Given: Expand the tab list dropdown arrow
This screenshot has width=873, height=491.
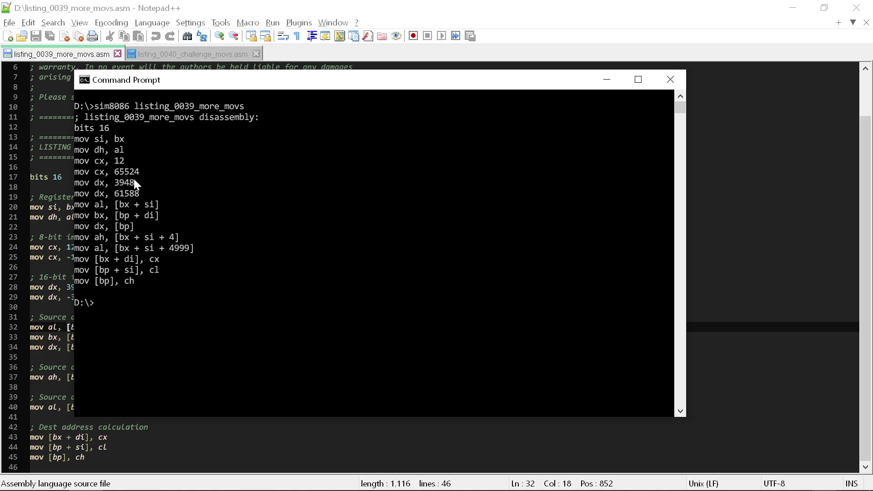Looking at the screenshot, I should [853, 22].
